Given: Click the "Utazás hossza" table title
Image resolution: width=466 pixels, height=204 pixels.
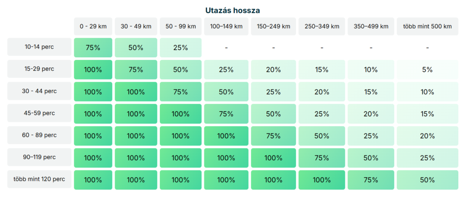Looking at the screenshot, I should click(x=233, y=10).
